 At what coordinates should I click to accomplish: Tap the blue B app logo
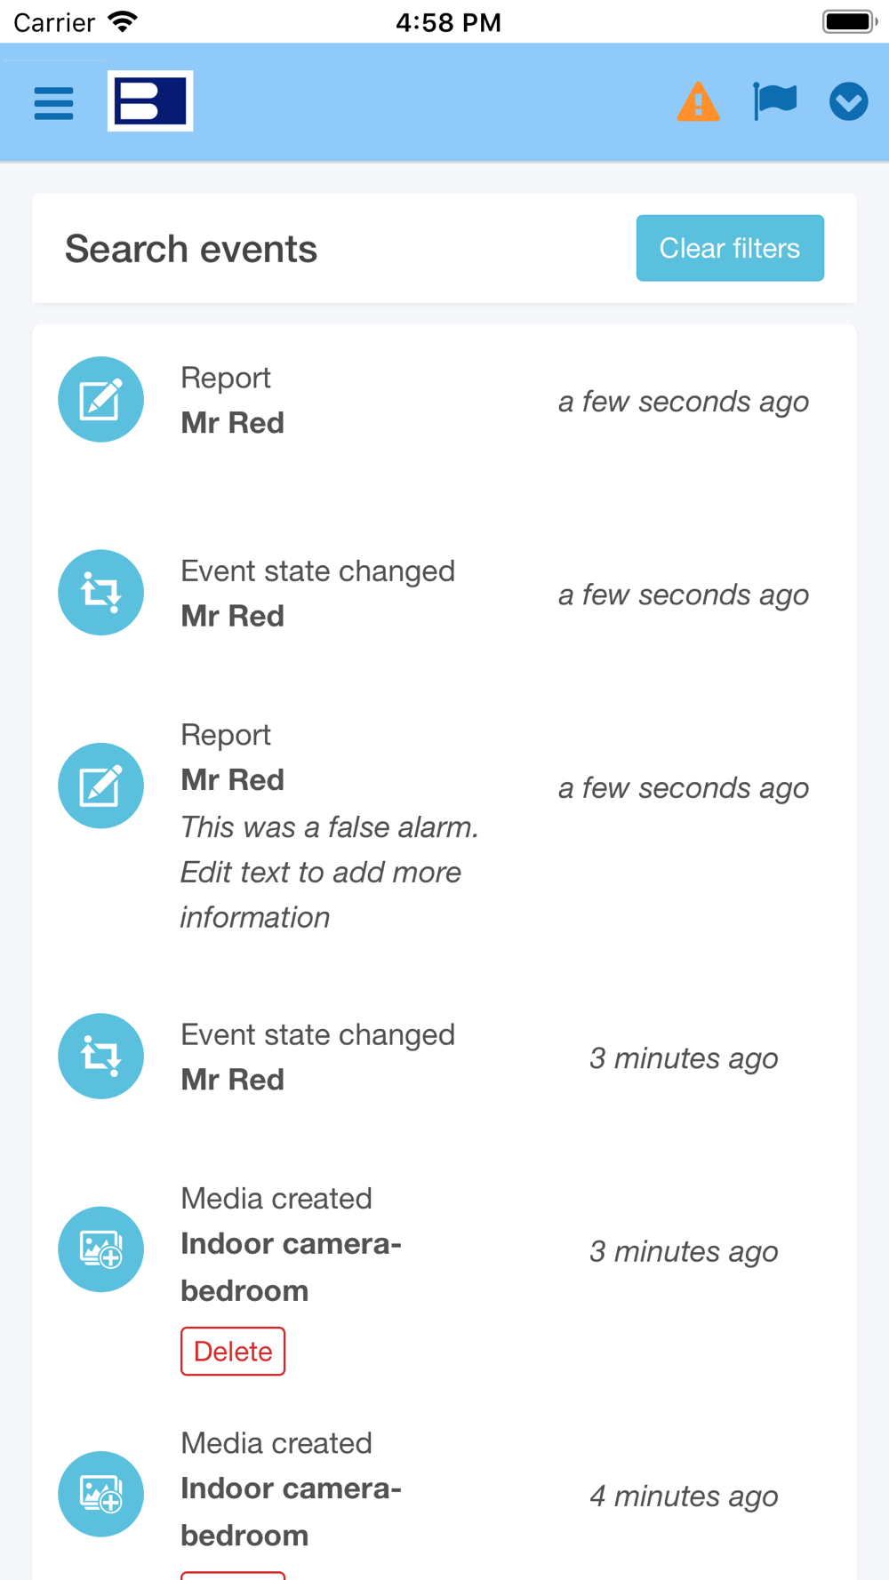150,101
